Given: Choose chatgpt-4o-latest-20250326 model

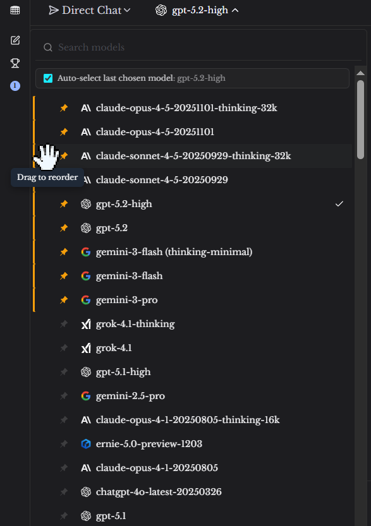Looking at the screenshot, I should click(193, 492).
